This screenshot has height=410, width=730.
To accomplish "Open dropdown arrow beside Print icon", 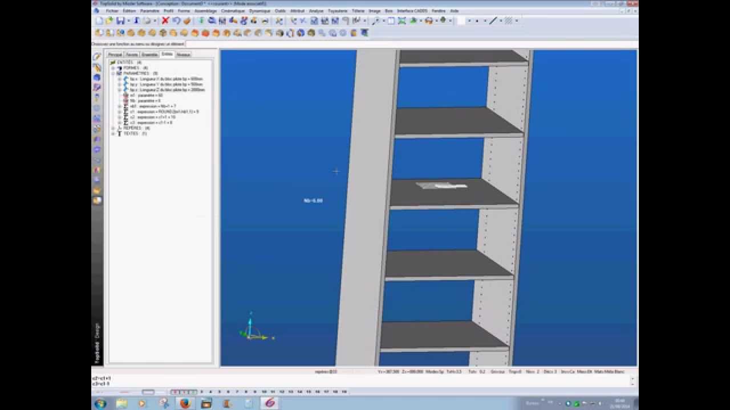I will click(x=155, y=20).
